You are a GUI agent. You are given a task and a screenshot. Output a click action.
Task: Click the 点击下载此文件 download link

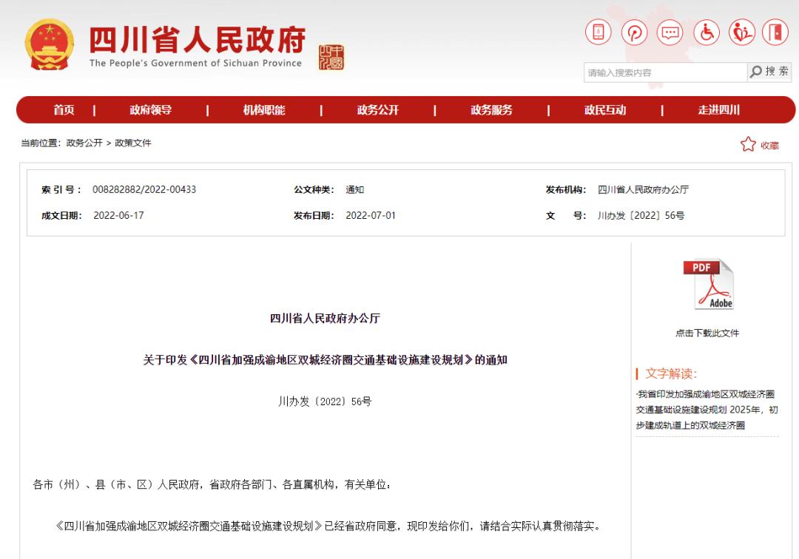pos(707,333)
